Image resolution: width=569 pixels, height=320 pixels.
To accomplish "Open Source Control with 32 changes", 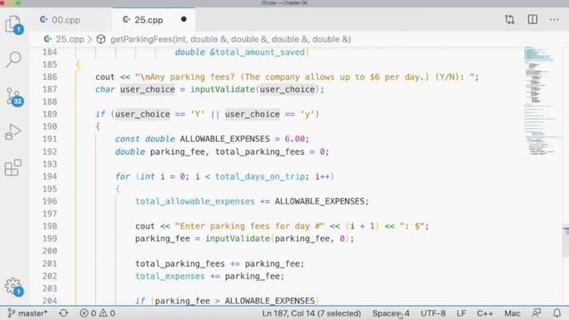I will (14, 97).
